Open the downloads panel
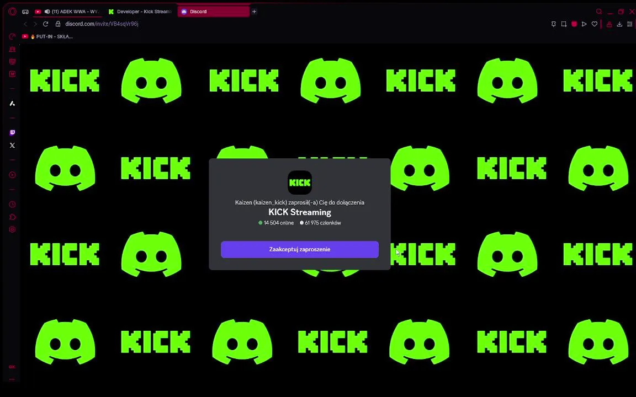Viewport: 636px width, 397px height. [x=619, y=24]
